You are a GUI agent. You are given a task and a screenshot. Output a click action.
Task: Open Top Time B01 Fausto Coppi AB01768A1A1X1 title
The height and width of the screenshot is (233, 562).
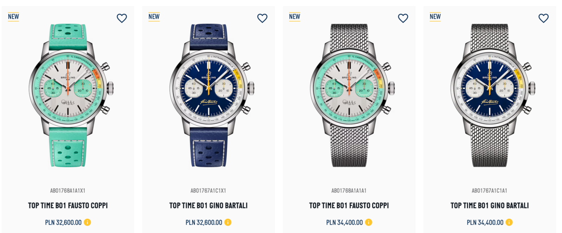click(68, 206)
